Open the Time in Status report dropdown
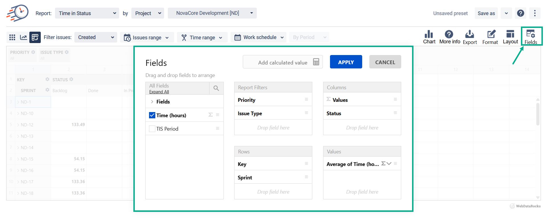This screenshot has width=546, height=219. point(87,13)
